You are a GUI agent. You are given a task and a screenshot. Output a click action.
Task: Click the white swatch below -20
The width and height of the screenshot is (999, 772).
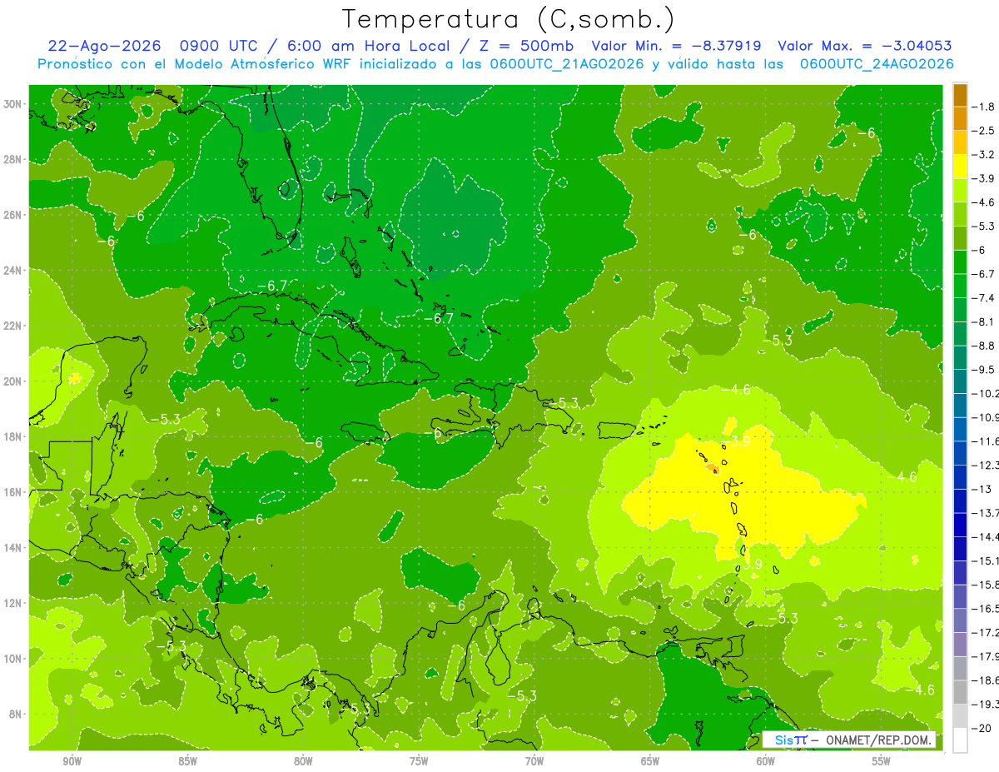tap(960, 740)
